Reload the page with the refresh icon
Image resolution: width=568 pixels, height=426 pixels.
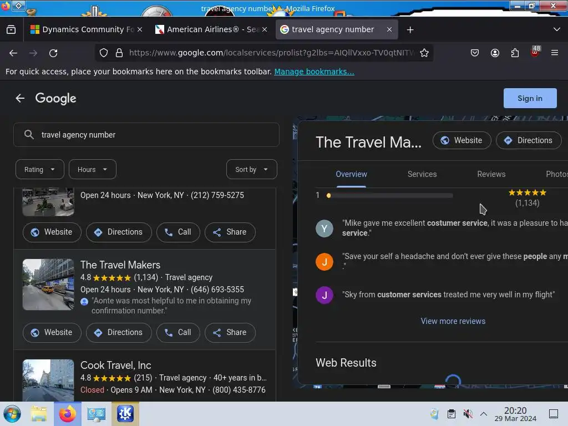click(53, 53)
